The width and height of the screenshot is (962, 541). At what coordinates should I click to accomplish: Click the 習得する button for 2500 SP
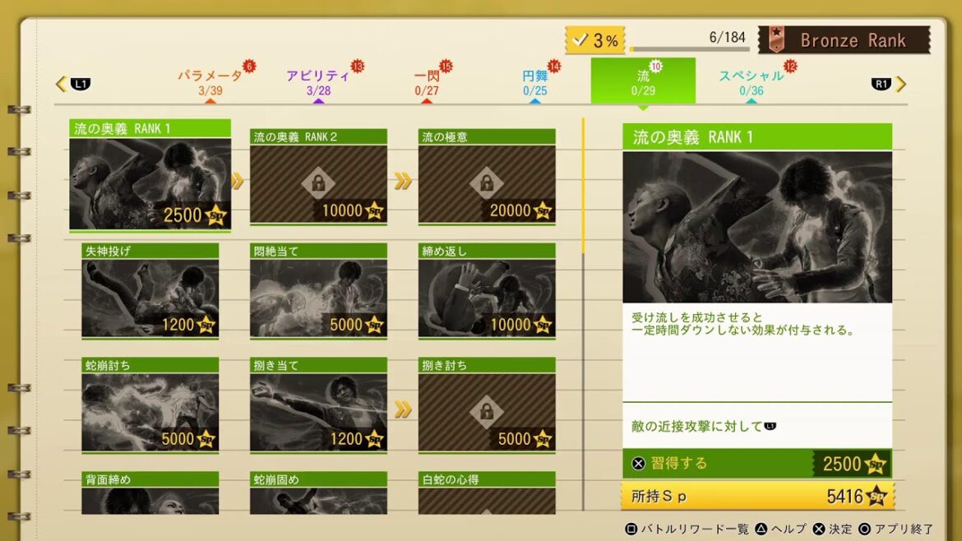[757, 463]
